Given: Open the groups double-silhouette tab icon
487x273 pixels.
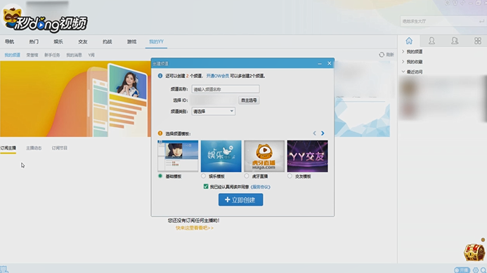Looking at the screenshot, I should 455,41.
